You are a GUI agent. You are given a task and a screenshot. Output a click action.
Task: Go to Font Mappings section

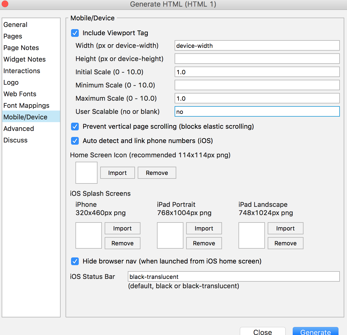[x=26, y=106]
